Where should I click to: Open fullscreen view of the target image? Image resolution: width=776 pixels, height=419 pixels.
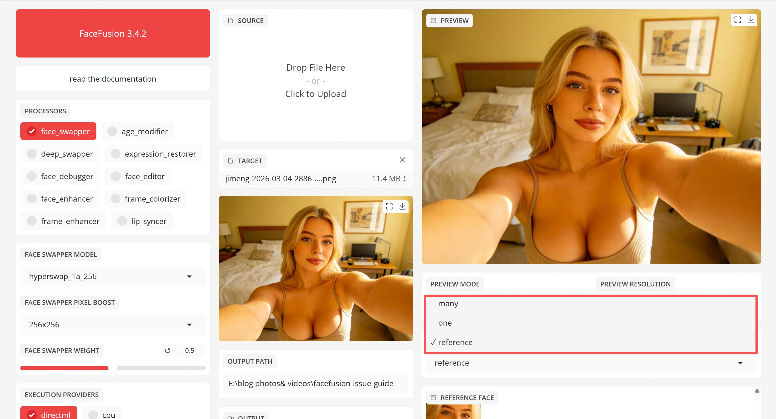click(389, 206)
